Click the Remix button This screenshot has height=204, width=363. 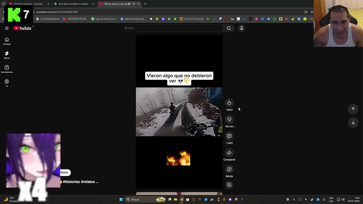[x=229, y=169]
